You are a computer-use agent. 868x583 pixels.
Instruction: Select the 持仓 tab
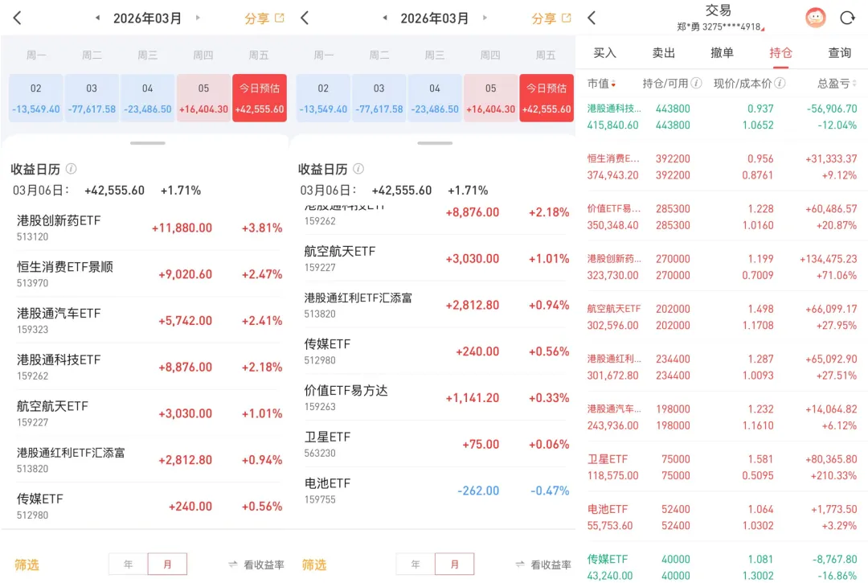point(780,52)
